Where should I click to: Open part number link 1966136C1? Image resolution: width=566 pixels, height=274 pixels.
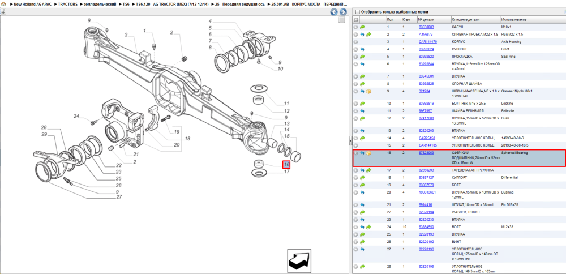pyautogui.click(x=427, y=192)
